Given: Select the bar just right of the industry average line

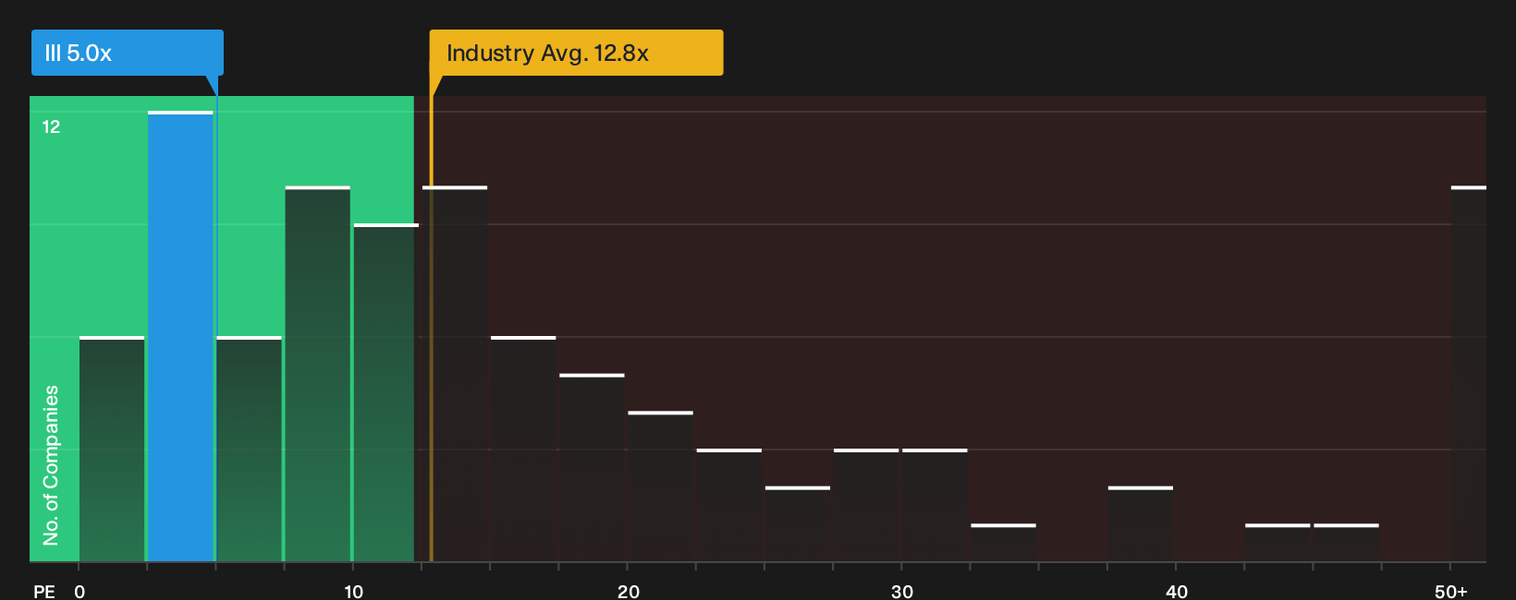Looking at the screenshot, I should tap(455, 374).
